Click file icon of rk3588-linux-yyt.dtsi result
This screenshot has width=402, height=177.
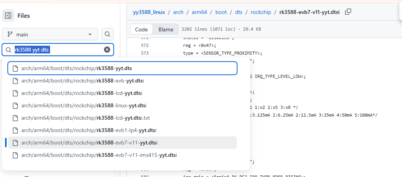(16, 105)
